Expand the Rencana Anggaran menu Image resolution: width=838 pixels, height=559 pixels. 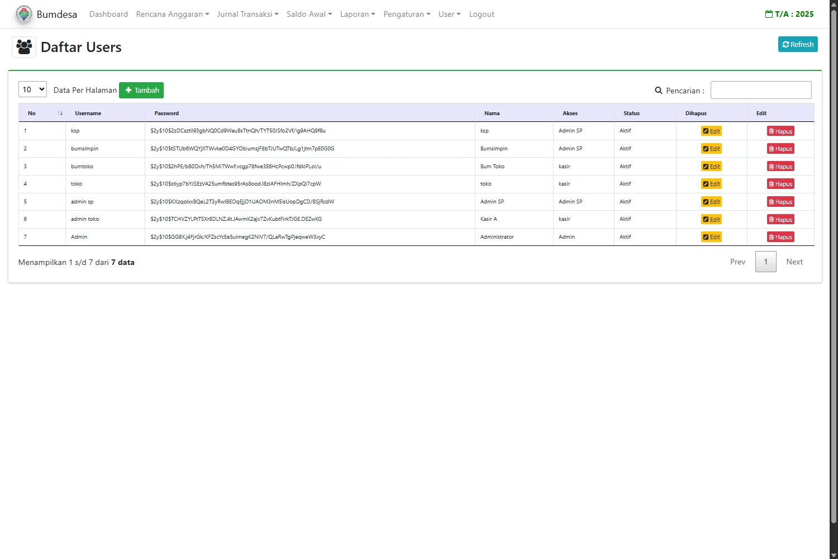coord(172,14)
